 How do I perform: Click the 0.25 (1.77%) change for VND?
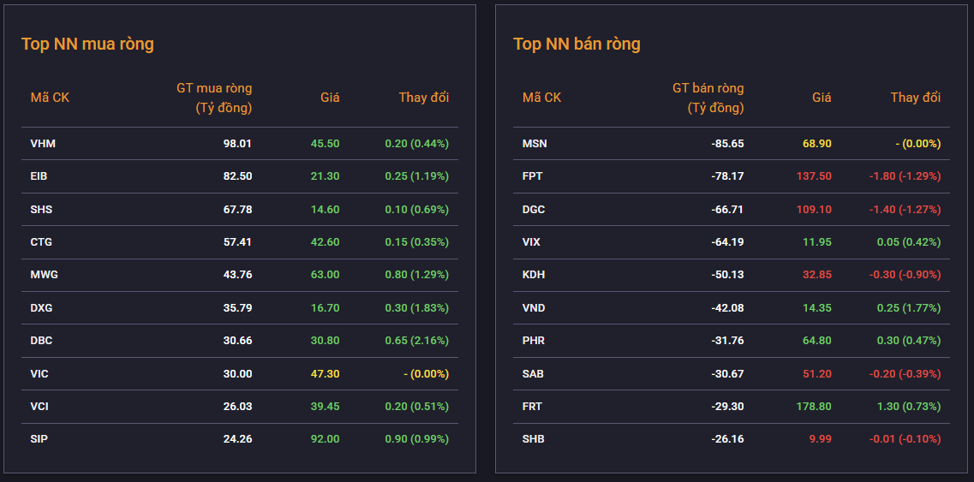tap(909, 308)
